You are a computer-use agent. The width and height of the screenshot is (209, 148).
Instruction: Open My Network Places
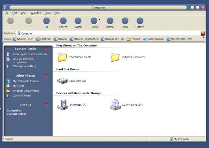(26, 81)
